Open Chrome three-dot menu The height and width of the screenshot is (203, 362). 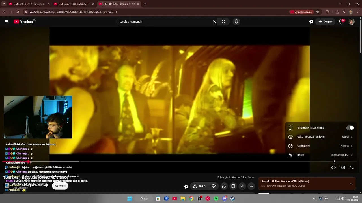click(358, 12)
